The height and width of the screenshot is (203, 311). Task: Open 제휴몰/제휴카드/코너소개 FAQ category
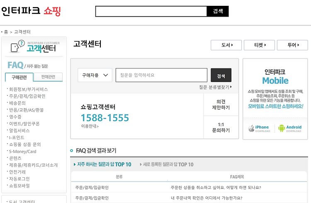pyautogui.click(x=33, y=165)
